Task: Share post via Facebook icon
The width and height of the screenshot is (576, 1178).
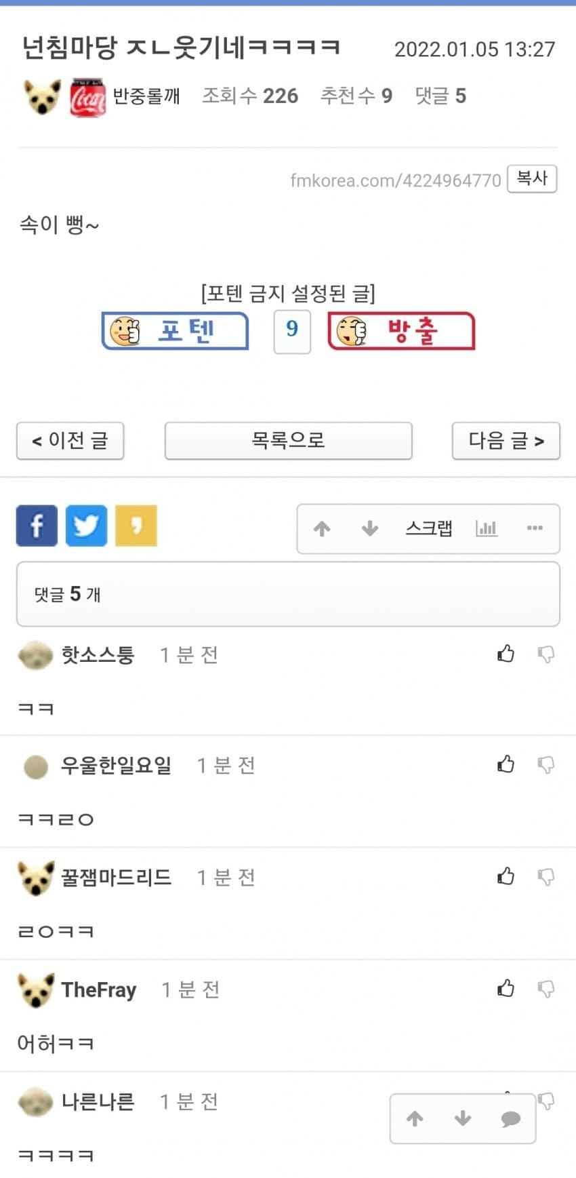Action: pyautogui.click(x=37, y=526)
